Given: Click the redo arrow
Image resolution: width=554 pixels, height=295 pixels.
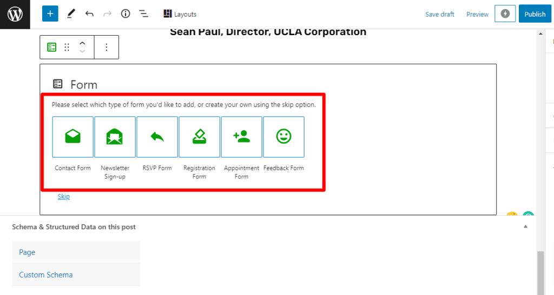Looking at the screenshot, I should 108,14.
